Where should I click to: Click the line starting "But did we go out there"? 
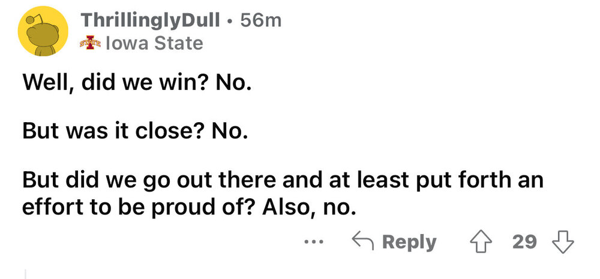(x=282, y=179)
